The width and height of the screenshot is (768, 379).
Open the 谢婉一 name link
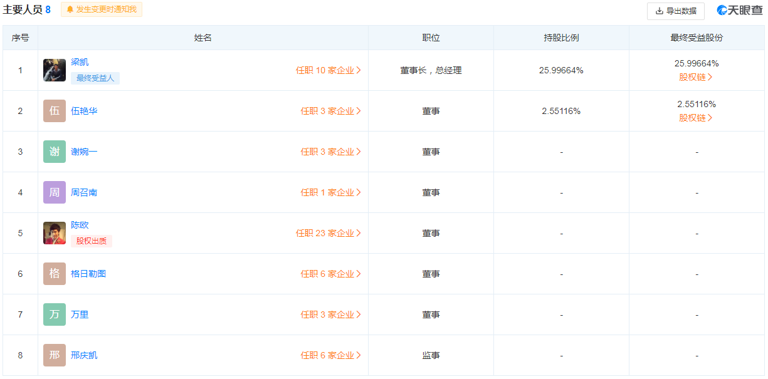pos(84,152)
